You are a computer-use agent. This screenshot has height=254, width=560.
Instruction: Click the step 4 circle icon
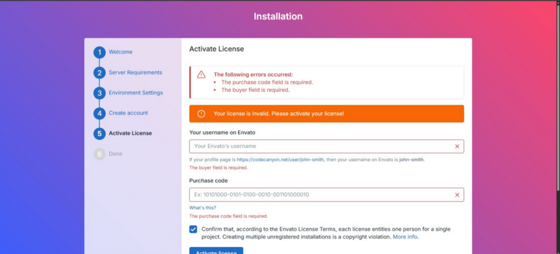point(100,113)
